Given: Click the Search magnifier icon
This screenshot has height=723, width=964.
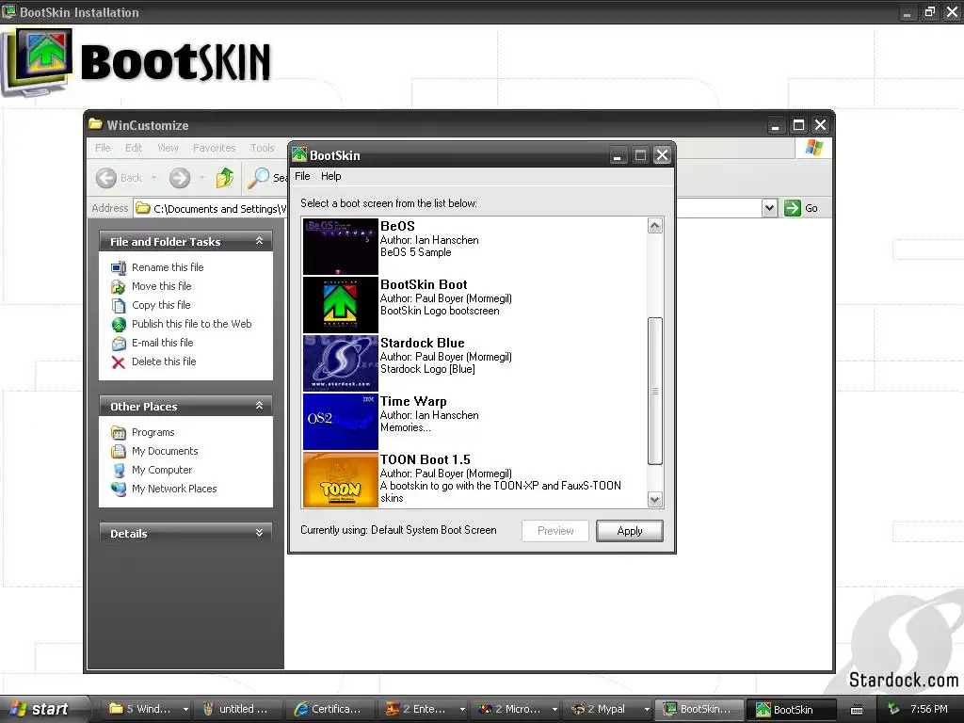Looking at the screenshot, I should pos(258,178).
